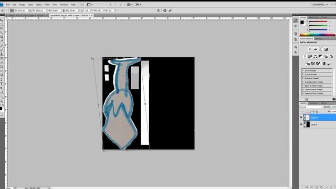
Task: Add a Gradient Map adjustment
Action: pos(323,64)
